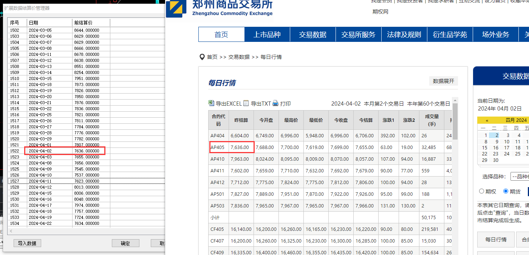This screenshot has width=529, height=255.
Task: Click the 最高价 column header
Action: (291, 120)
